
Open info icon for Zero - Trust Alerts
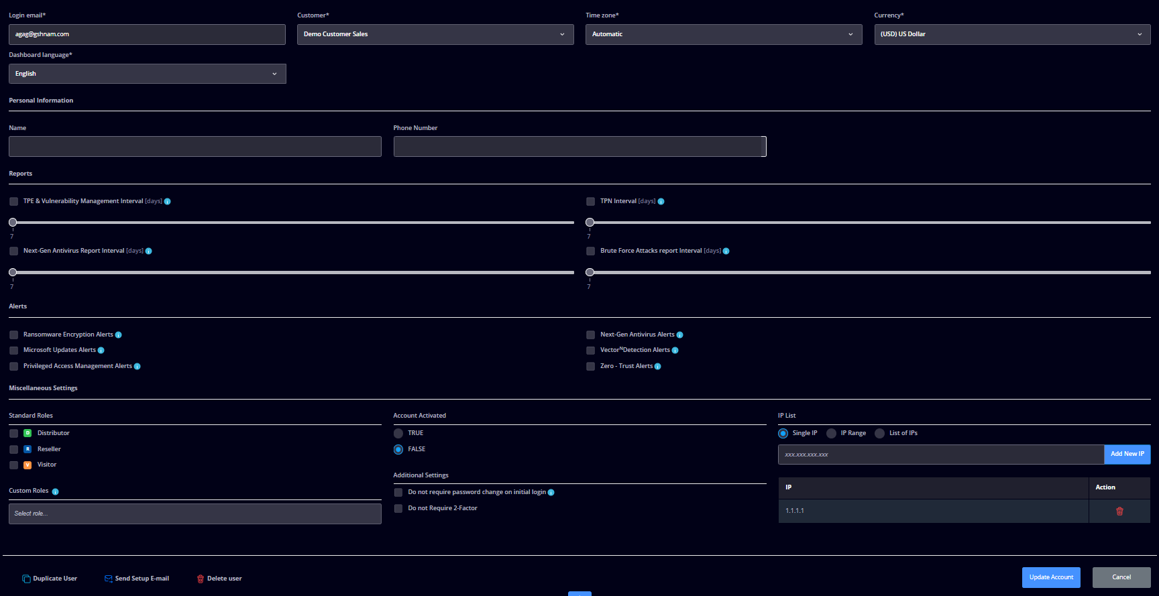pyautogui.click(x=658, y=366)
